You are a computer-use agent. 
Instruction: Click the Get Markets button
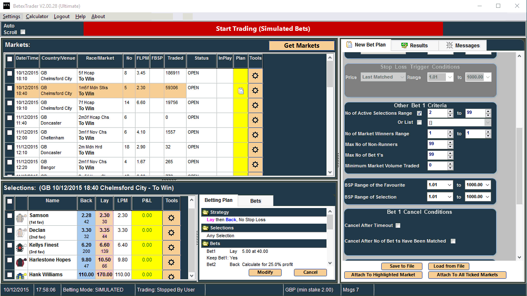(301, 46)
